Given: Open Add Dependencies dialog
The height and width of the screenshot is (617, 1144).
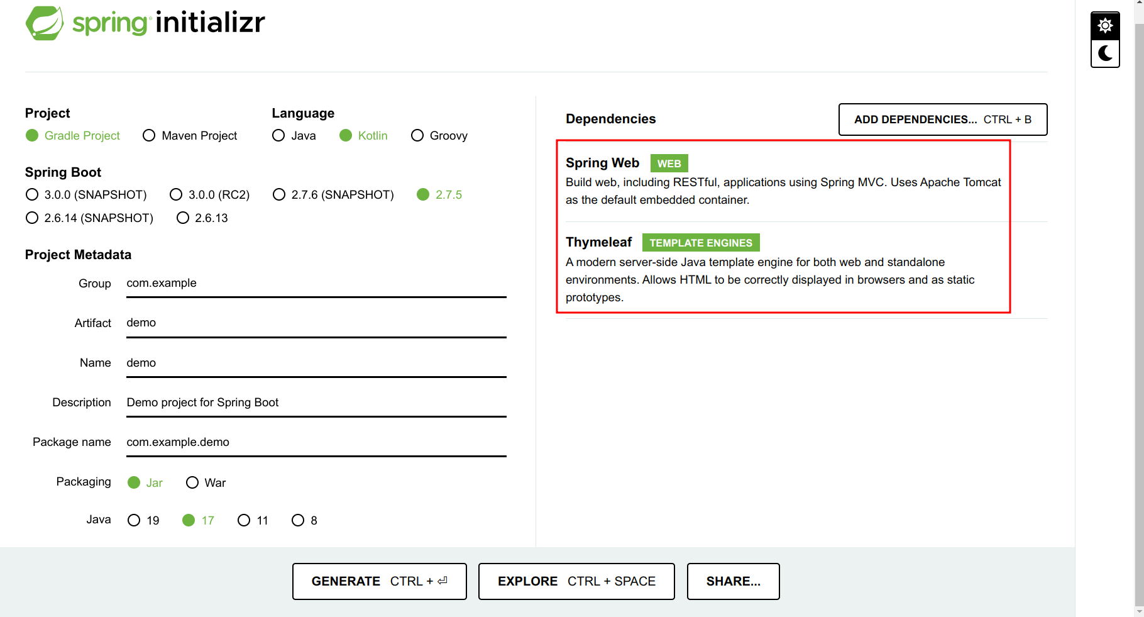Looking at the screenshot, I should (942, 120).
